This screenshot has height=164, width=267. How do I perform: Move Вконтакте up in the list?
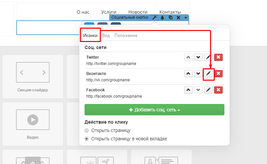pos(188,73)
